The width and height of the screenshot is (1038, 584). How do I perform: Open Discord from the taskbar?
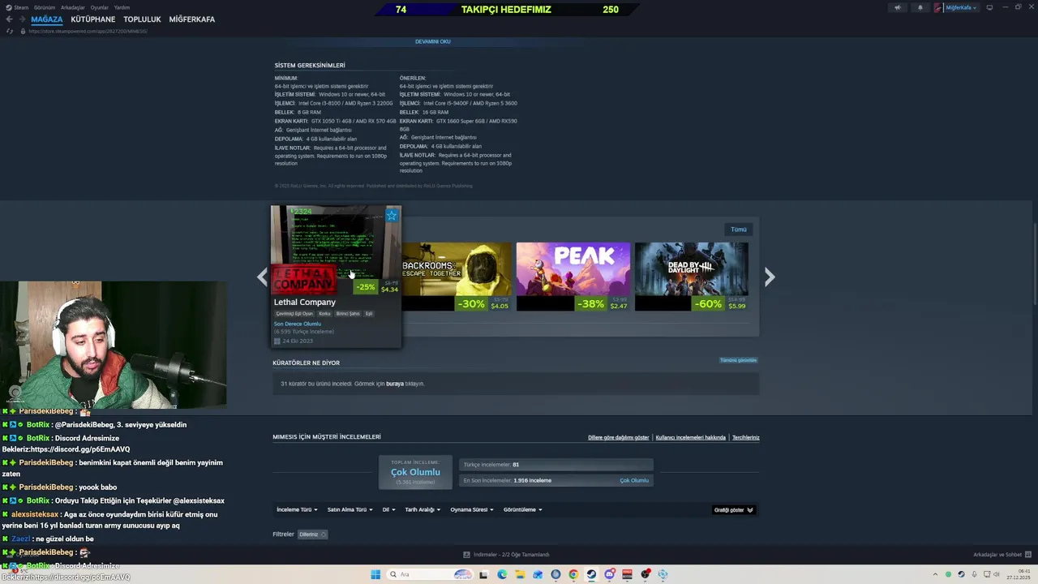tap(609, 574)
